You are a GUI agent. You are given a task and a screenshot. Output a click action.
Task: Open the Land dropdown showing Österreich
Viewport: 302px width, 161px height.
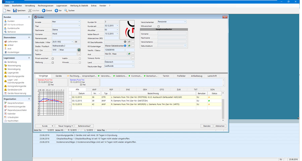pyautogui.click(x=133, y=62)
